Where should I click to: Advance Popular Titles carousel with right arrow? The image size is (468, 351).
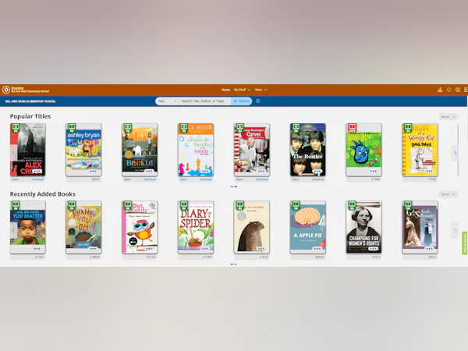coord(455,153)
